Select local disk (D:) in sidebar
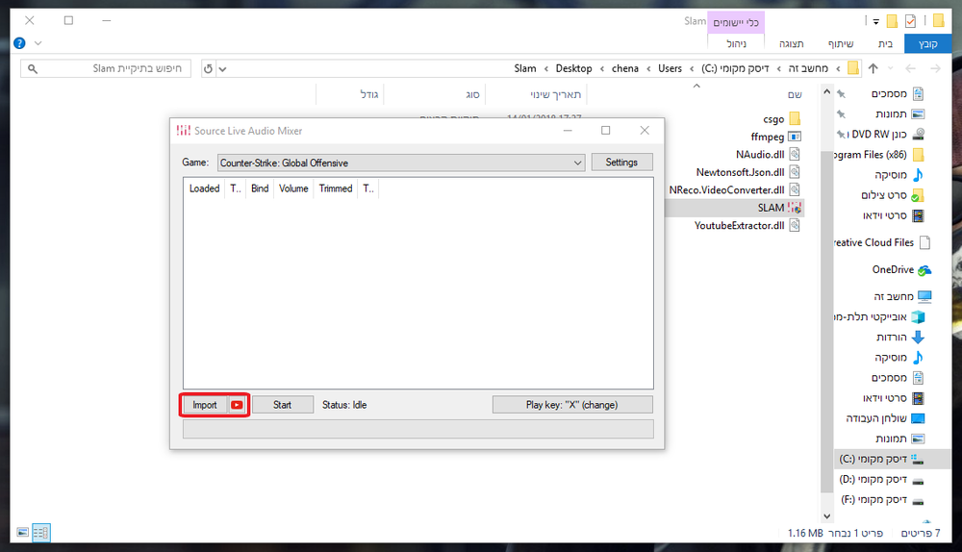The width and height of the screenshot is (962, 552). click(881, 479)
